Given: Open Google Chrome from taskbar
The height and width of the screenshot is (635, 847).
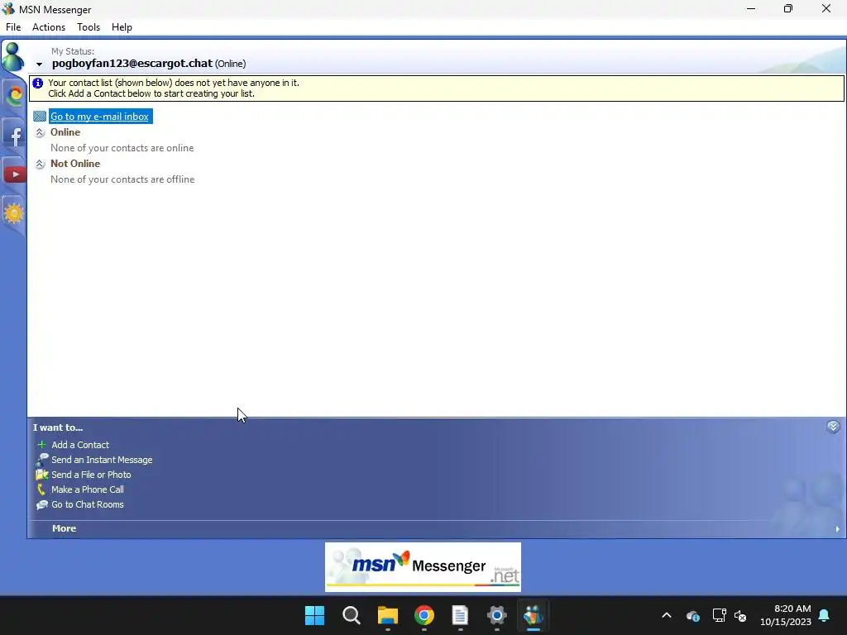Looking at the screenshot, I should (x=424, y=615).
